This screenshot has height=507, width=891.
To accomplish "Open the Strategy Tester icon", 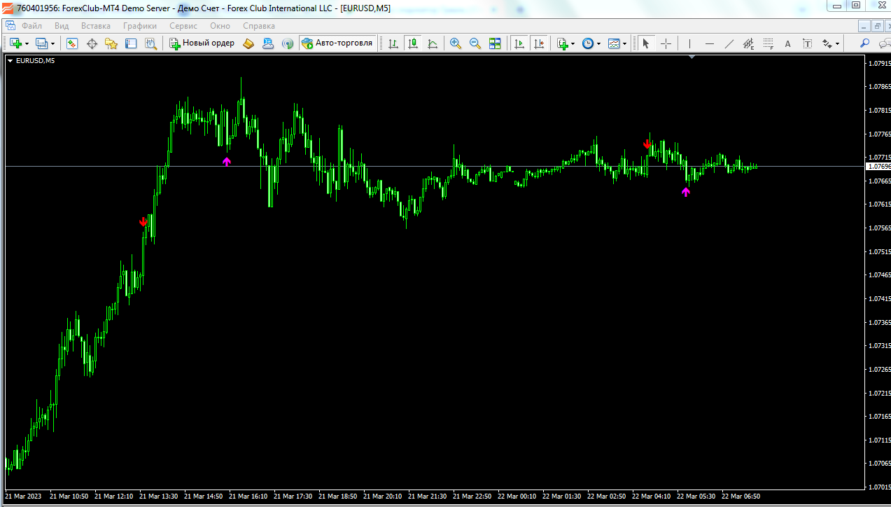I will coord(150,43).
